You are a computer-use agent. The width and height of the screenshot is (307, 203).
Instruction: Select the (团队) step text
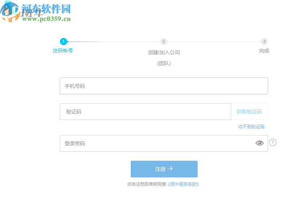pyautogui.click(x=164, y=64)
